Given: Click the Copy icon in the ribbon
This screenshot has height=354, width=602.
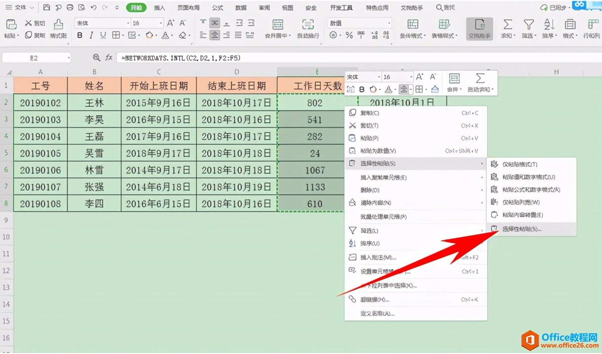Looking at the screenshot, I should coord(29,35).
